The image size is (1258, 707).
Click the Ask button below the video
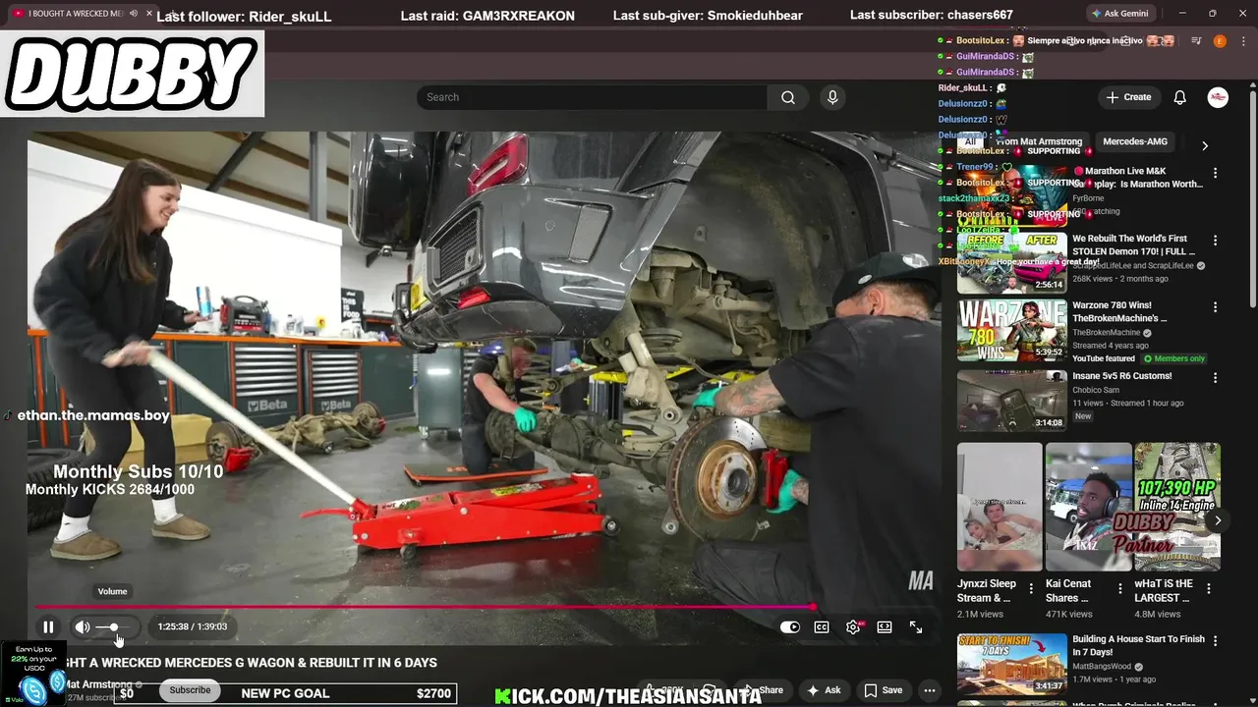824,690
